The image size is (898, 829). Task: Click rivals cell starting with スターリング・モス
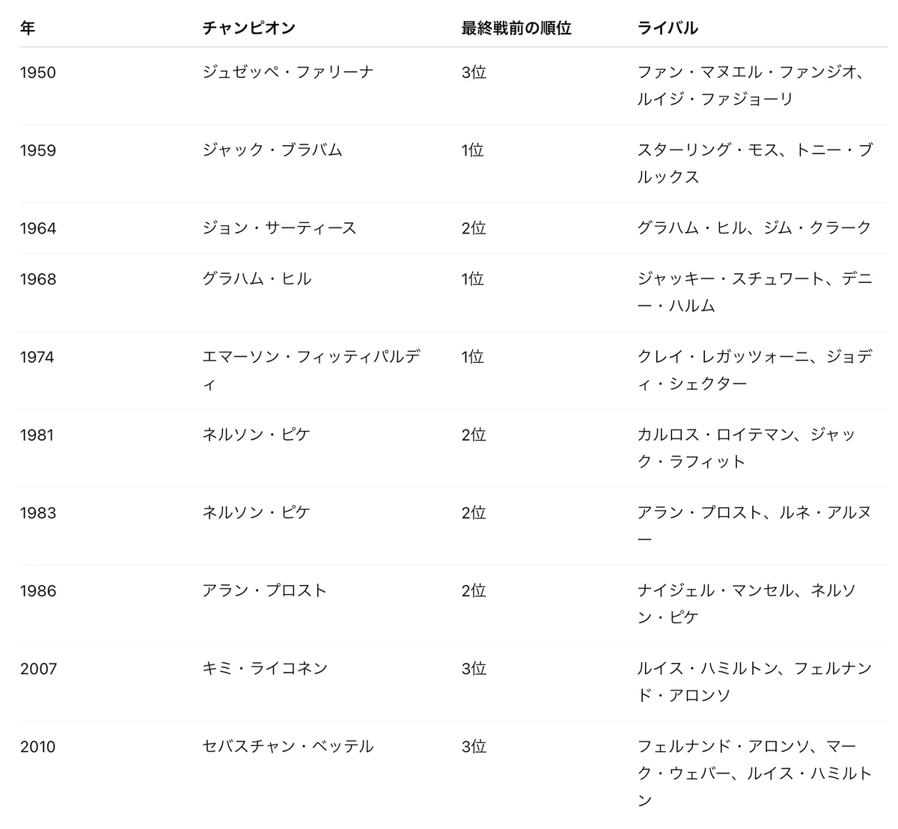point(755,164)
